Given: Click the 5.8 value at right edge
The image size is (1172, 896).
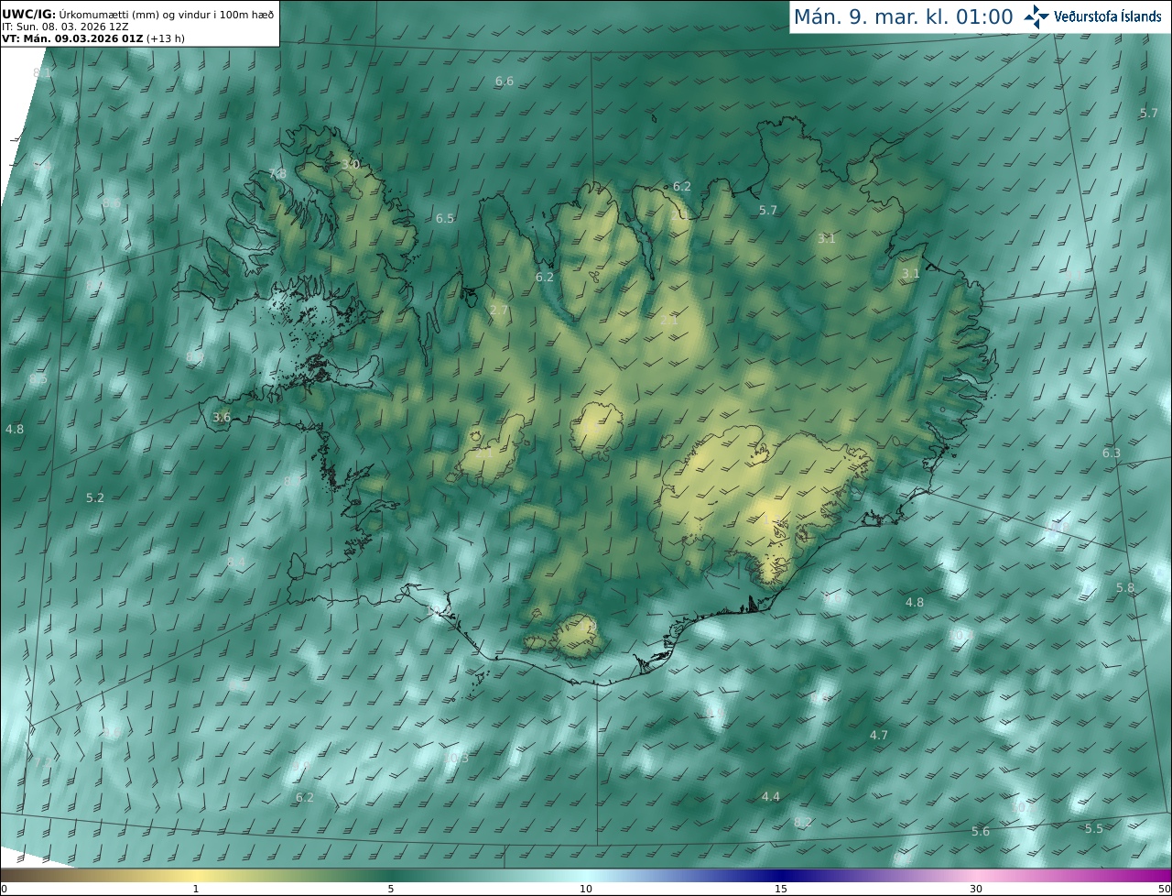Looking at the screenshot, I should (x=1125, y=588).
